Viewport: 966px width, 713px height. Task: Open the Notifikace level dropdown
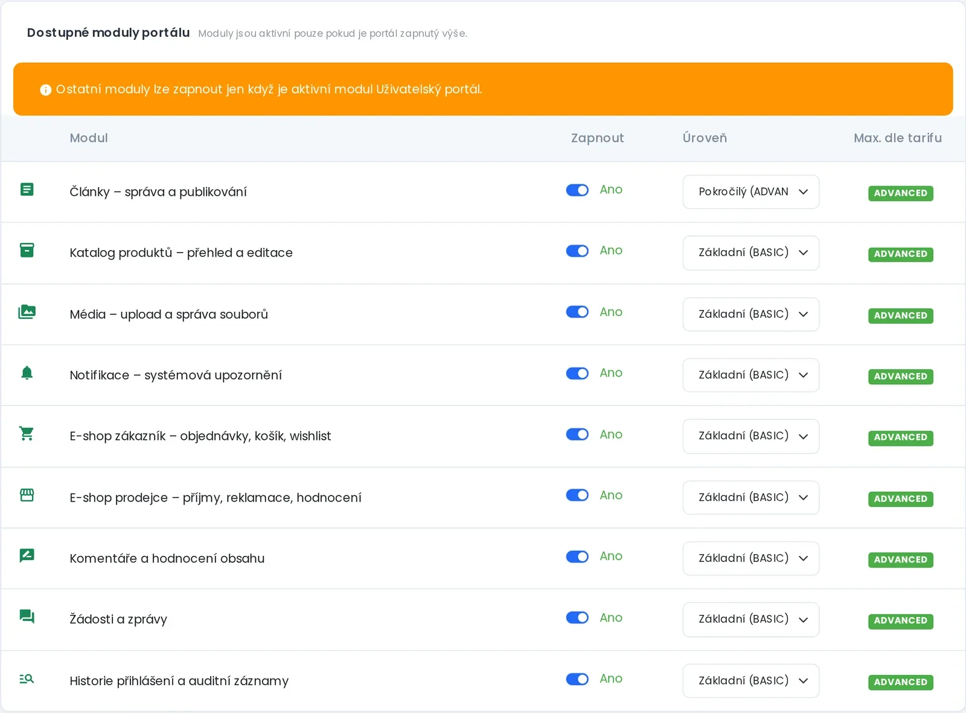pos(750,375)
